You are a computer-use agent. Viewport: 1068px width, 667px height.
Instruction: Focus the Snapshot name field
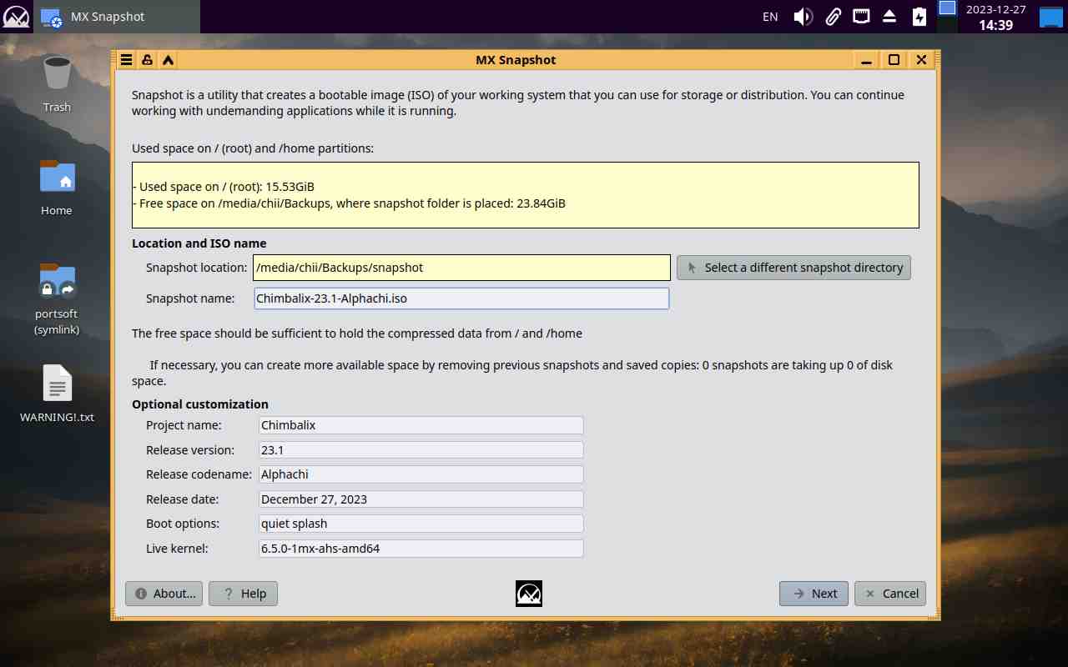[461, 298]
